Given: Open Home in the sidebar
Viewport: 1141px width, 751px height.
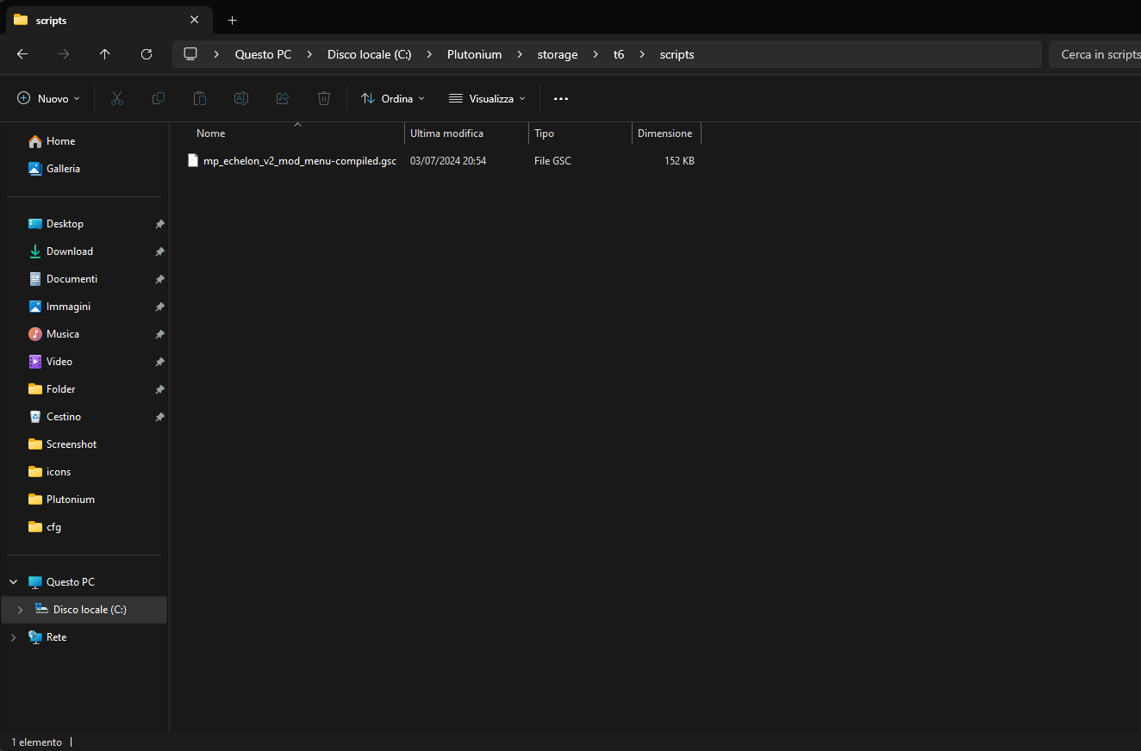Looking at the screenshot, I should 84,141.
